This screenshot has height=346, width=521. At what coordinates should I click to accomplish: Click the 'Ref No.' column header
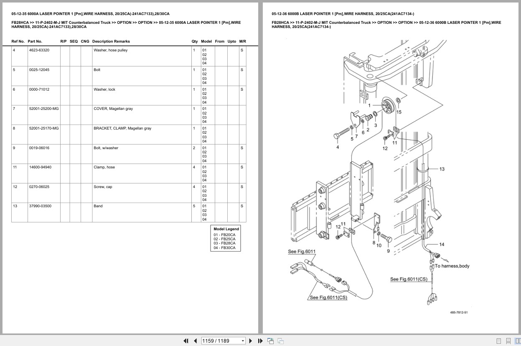[18, 41]
